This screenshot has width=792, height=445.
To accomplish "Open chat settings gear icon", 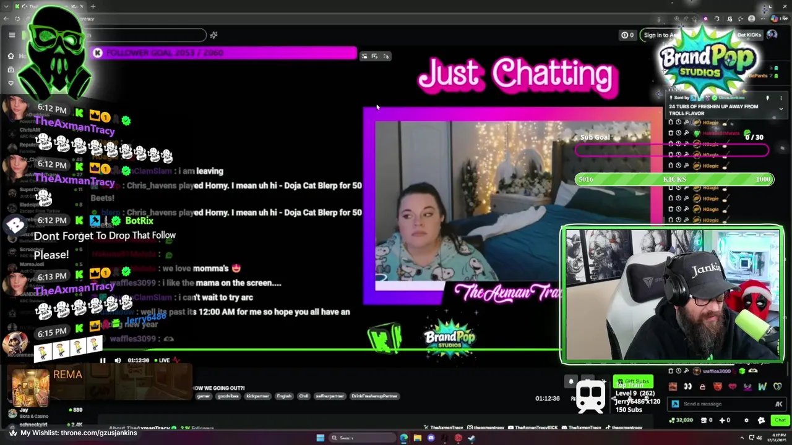I will tap(746, 420).
